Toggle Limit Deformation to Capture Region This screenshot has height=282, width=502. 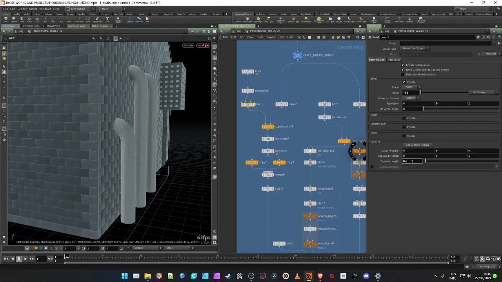[403, 70]
